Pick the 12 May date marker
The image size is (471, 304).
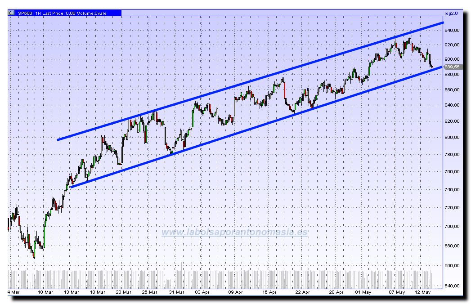422,292
